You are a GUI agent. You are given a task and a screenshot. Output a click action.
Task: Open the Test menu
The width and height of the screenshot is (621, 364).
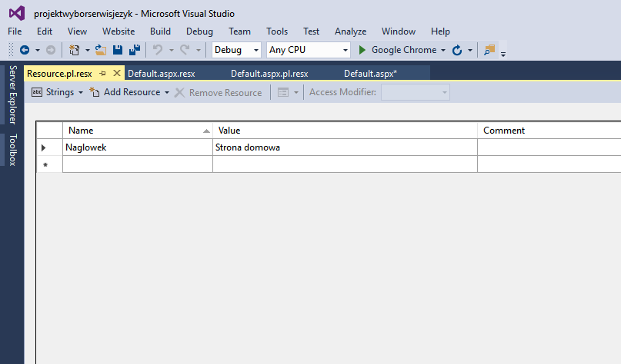[x=312, y=31]
